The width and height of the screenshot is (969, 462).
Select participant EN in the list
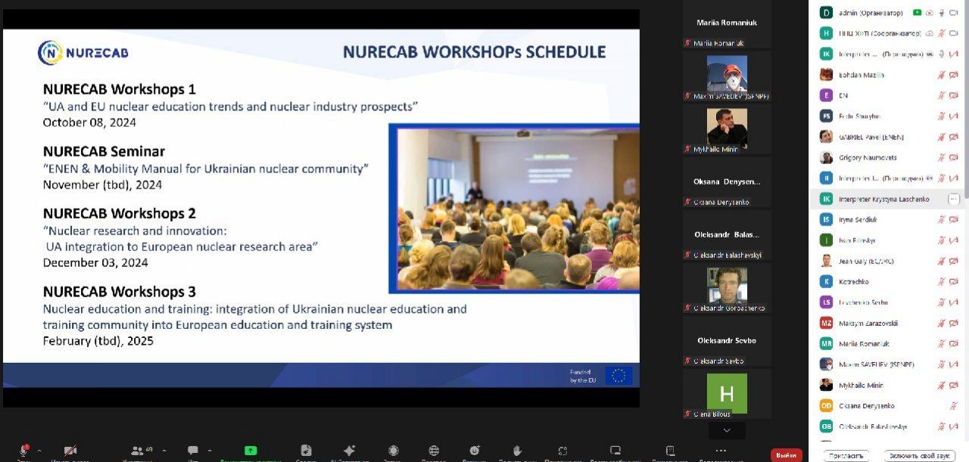point(888,95)
